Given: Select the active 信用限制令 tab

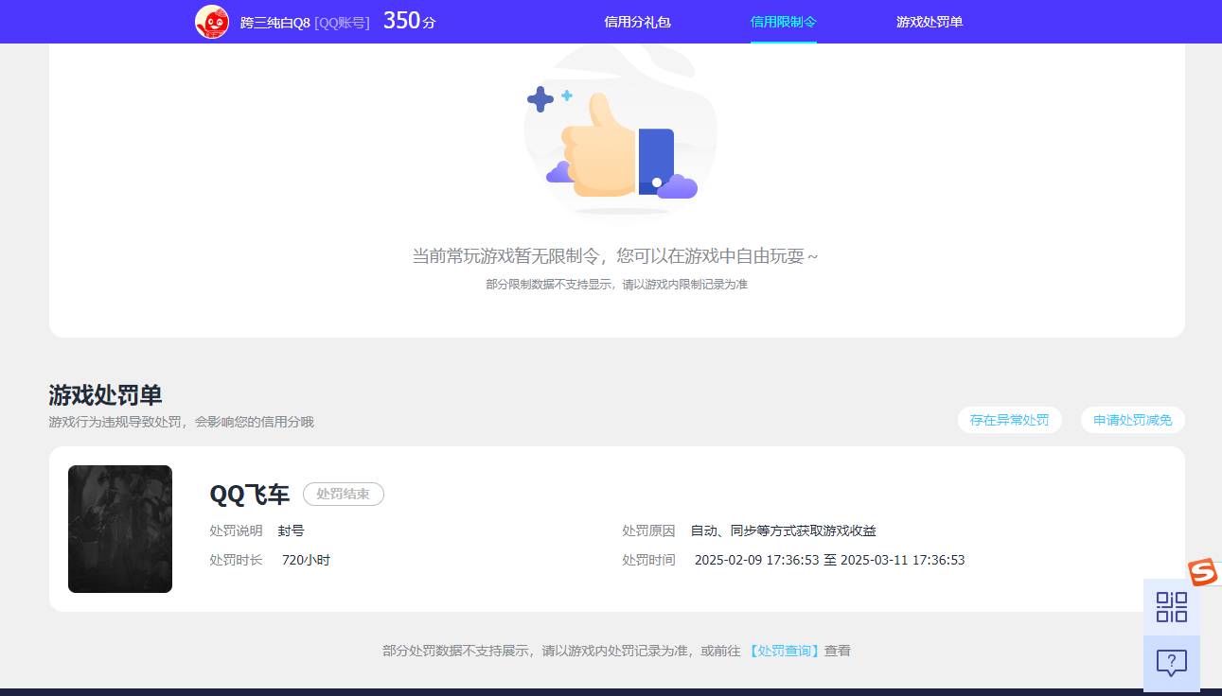Looking at the screenshot, I should point(783,21).
